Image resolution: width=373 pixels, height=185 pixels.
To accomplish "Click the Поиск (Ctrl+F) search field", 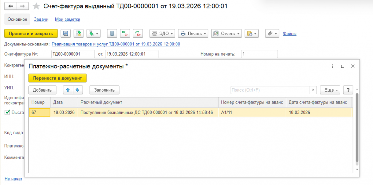I will 270,90.
